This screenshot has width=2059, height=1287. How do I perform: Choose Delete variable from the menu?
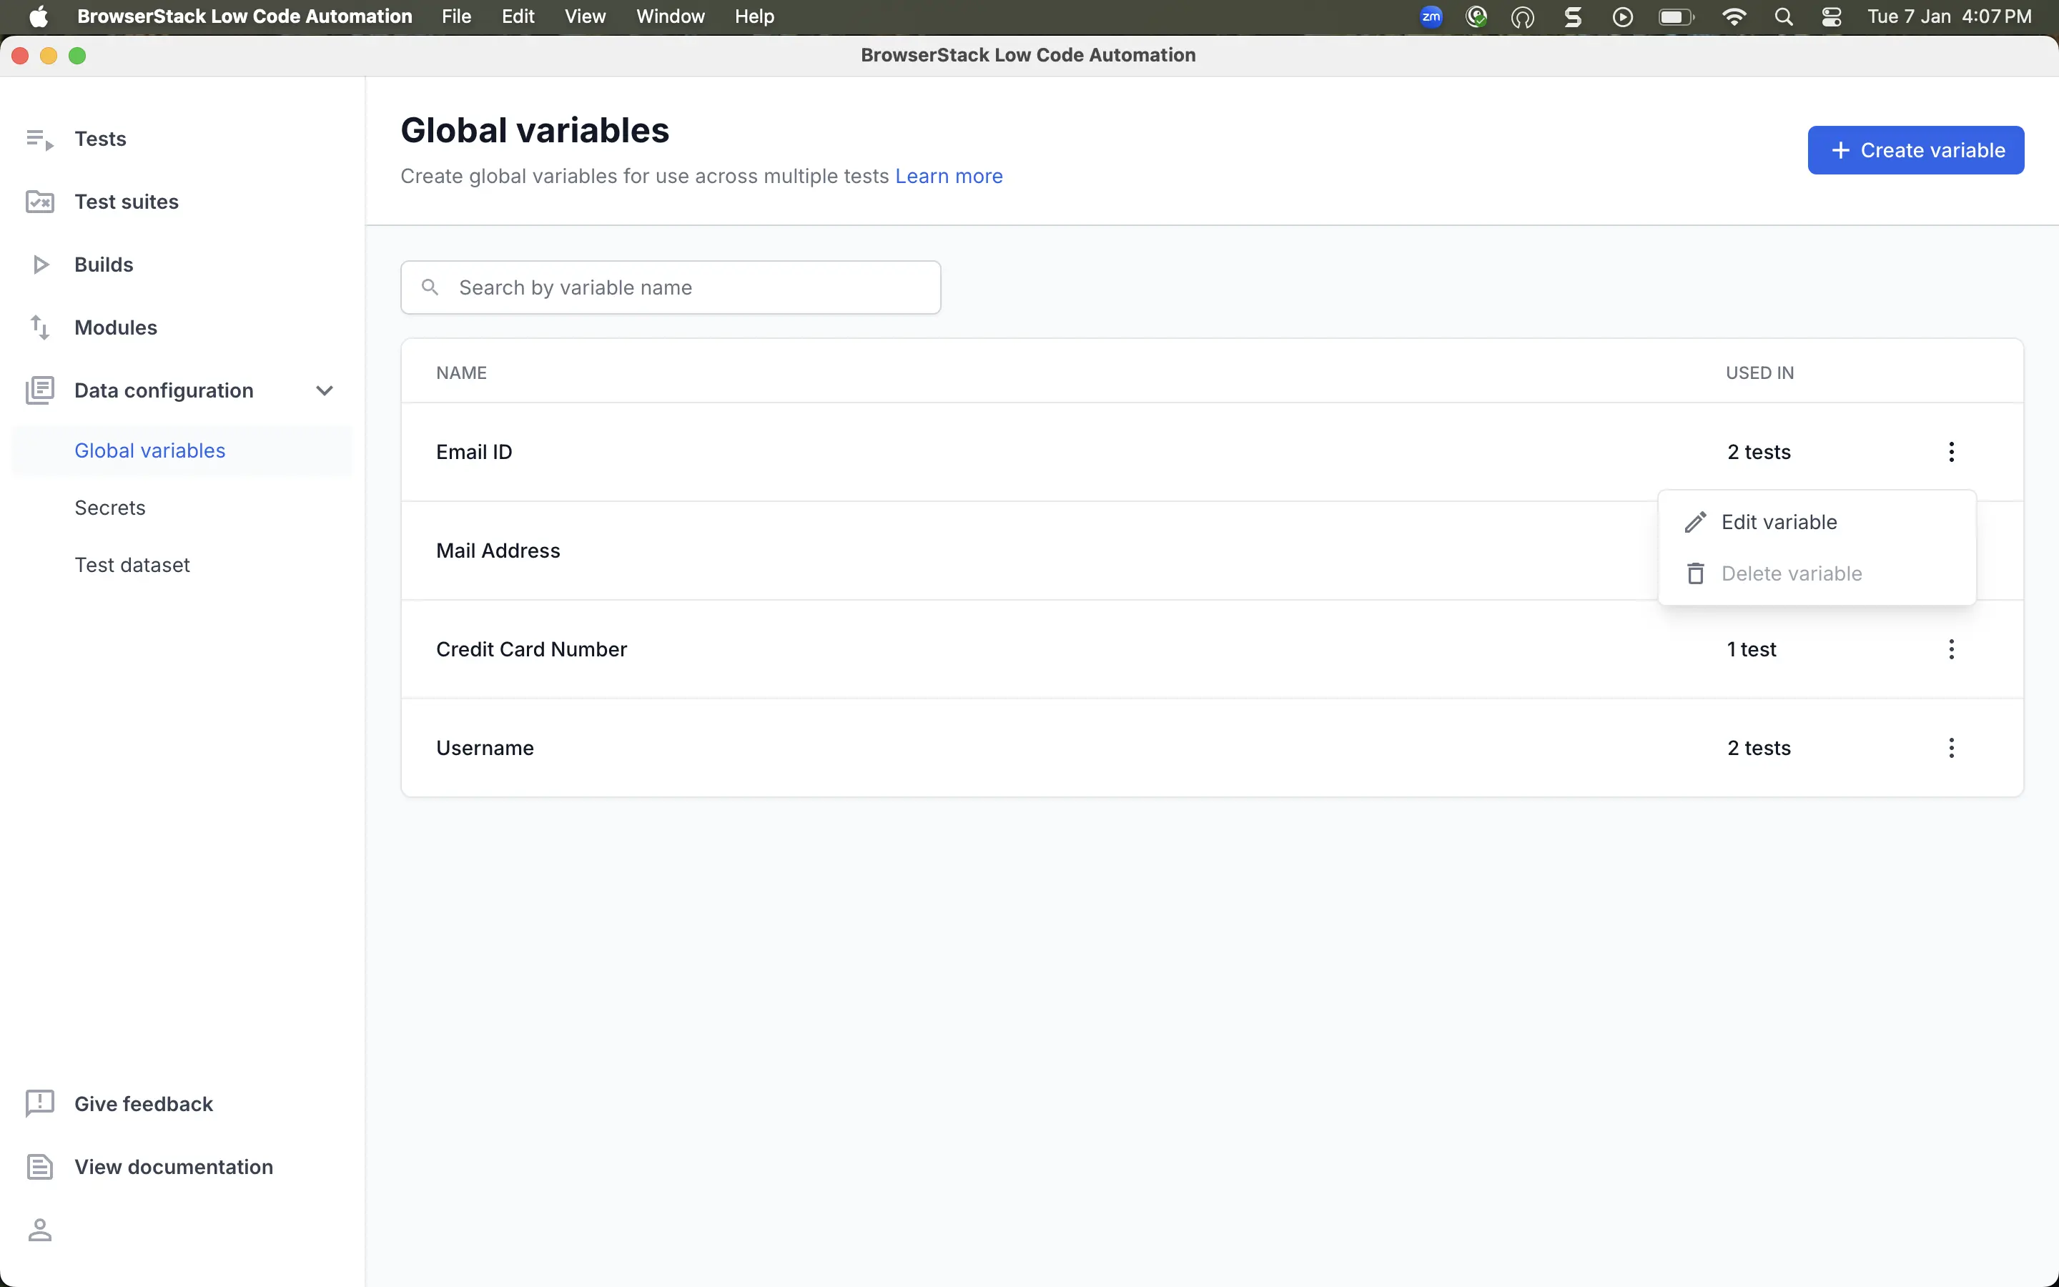click(1790, 573)
